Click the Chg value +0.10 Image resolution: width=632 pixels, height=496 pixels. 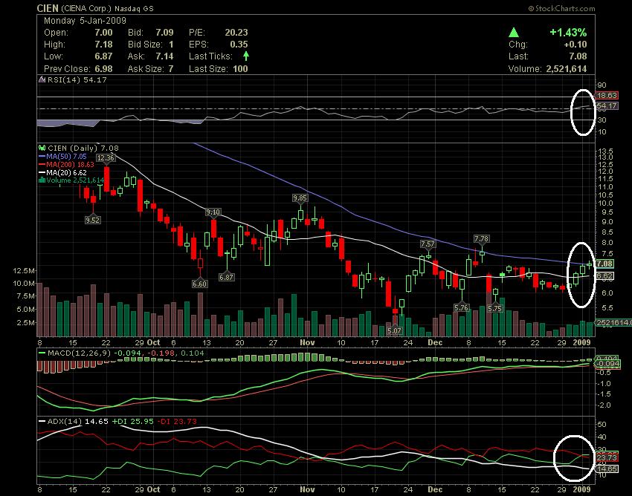[575, 45]
